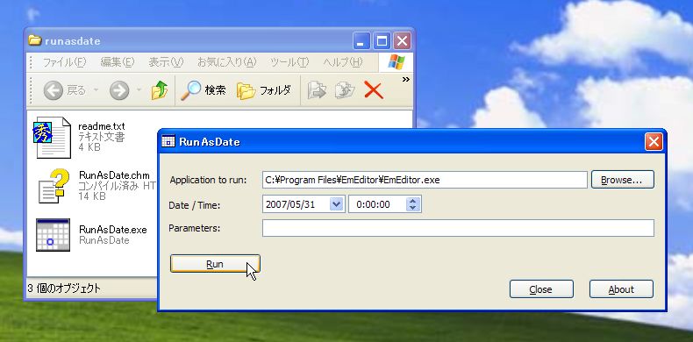This screenshot has width=693, height=342.
Task: Click the RunAsDate.chm file name
Action: click(114, 175)
